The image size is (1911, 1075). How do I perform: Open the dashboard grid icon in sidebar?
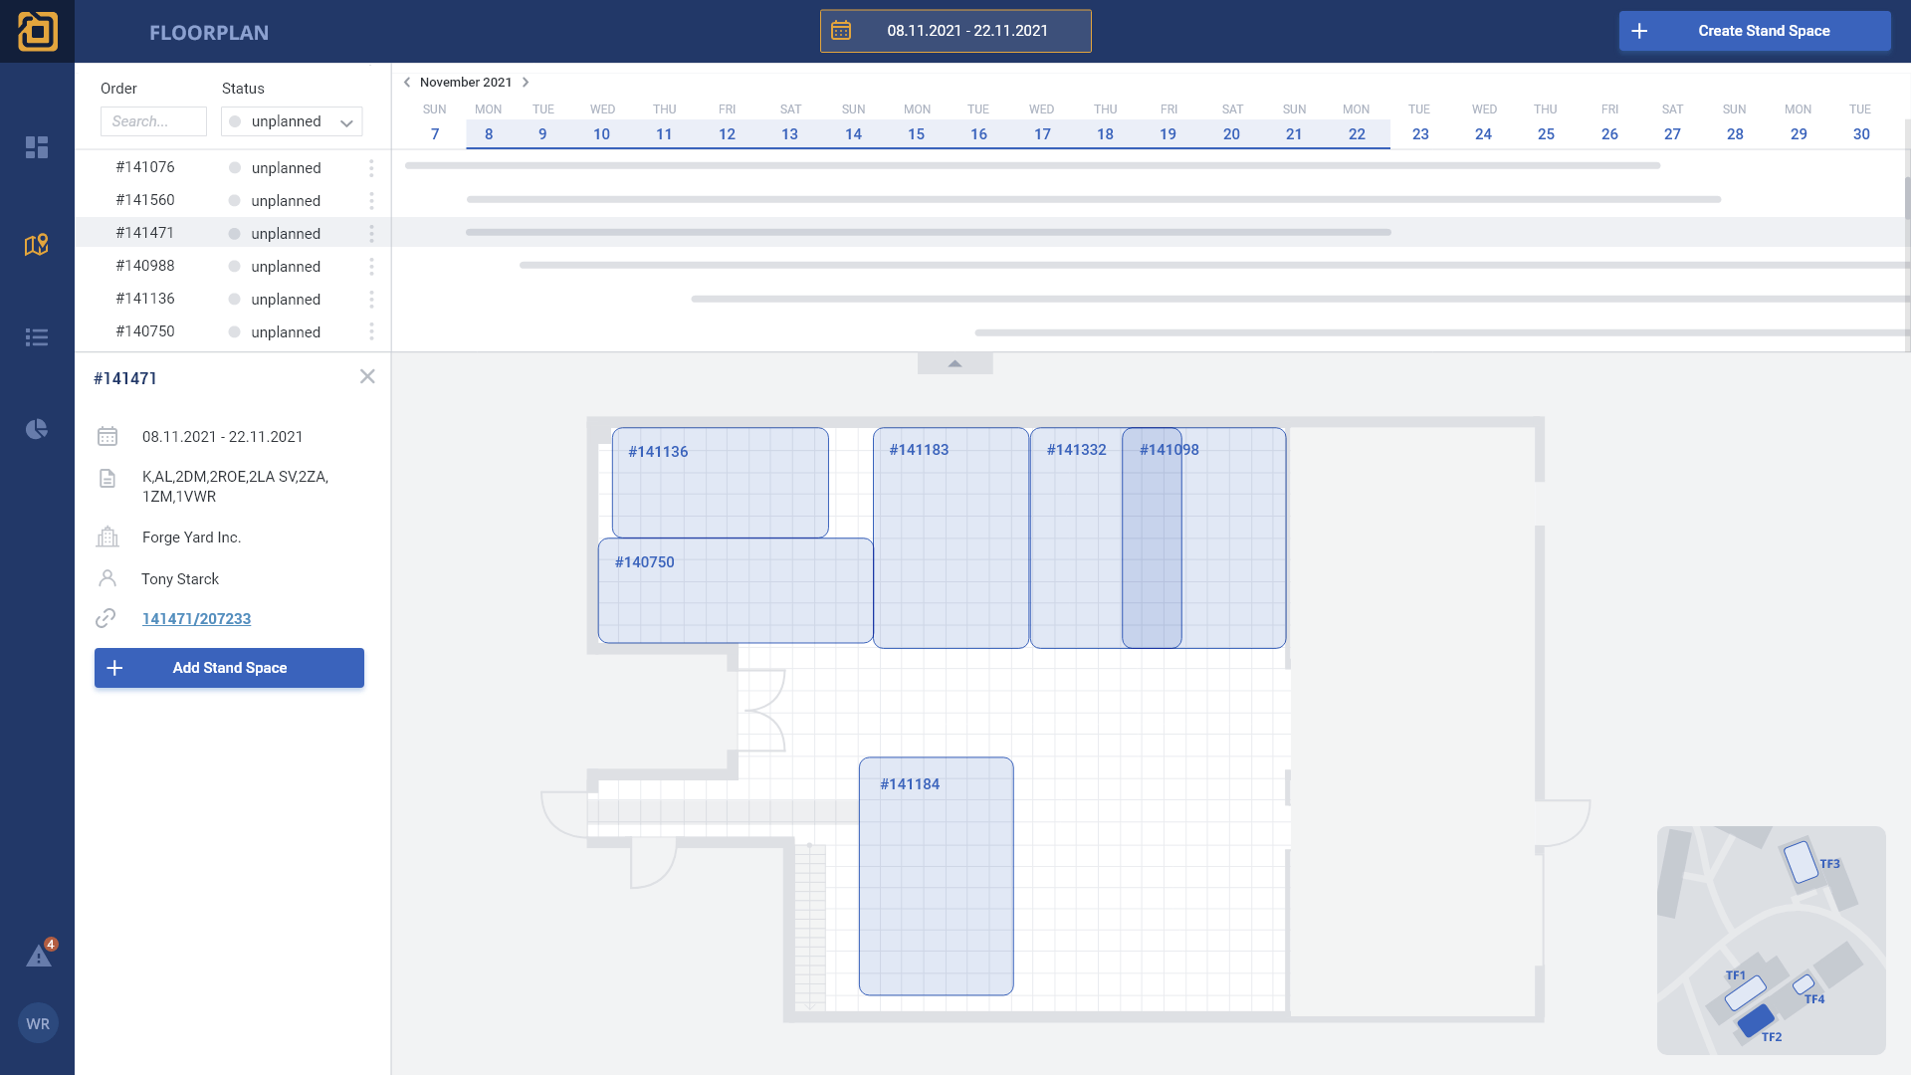(37, 147)
